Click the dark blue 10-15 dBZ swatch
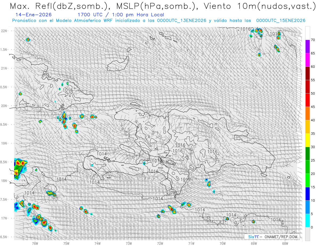The width and height of the screenshot is (320, 247). (x=307, y=194)
